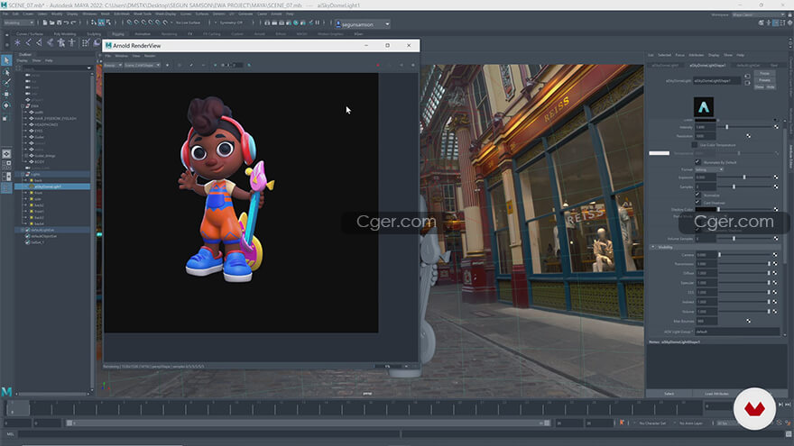
Task: Click the MEL command line field
Action: (x=208, y=434)
